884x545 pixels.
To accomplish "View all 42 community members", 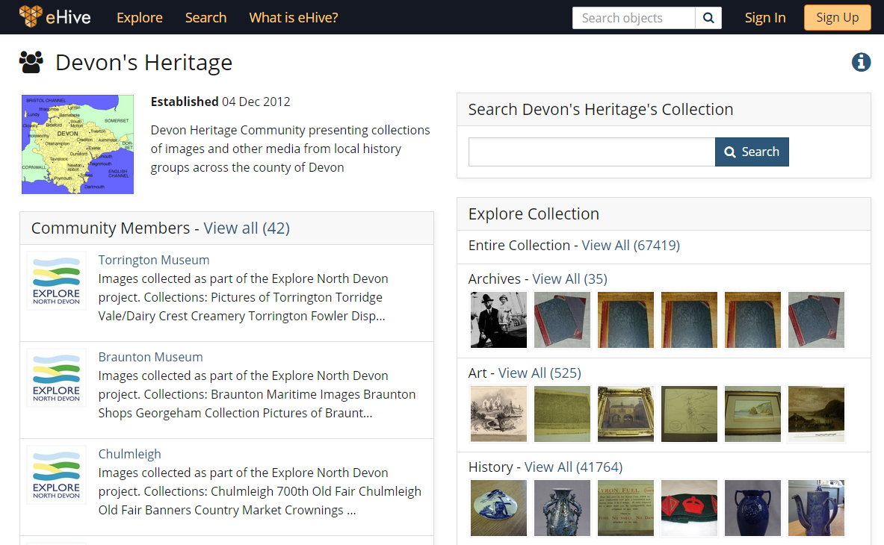I will (247, 228).
